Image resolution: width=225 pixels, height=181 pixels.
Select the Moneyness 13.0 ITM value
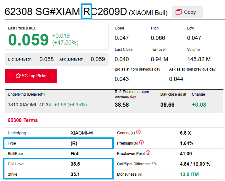(189, 174)
